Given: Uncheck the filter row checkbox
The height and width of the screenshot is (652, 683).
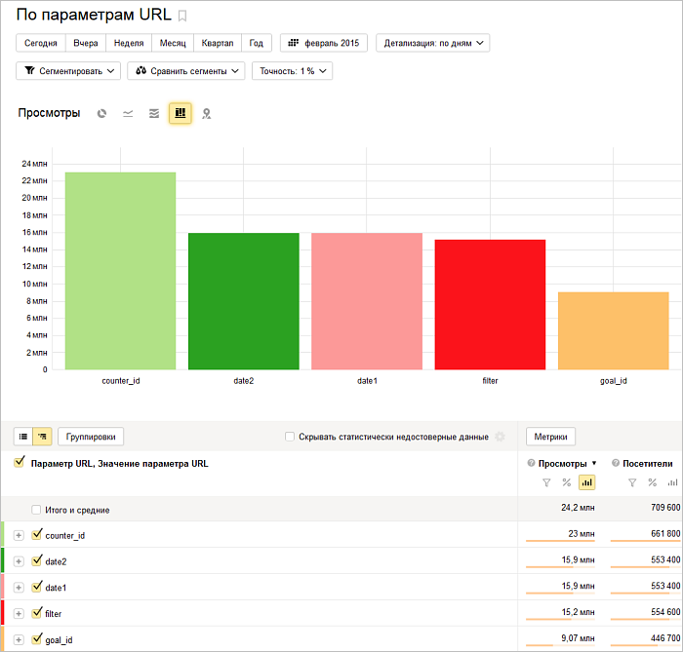Looking at the screenshot, I should 37,612.
